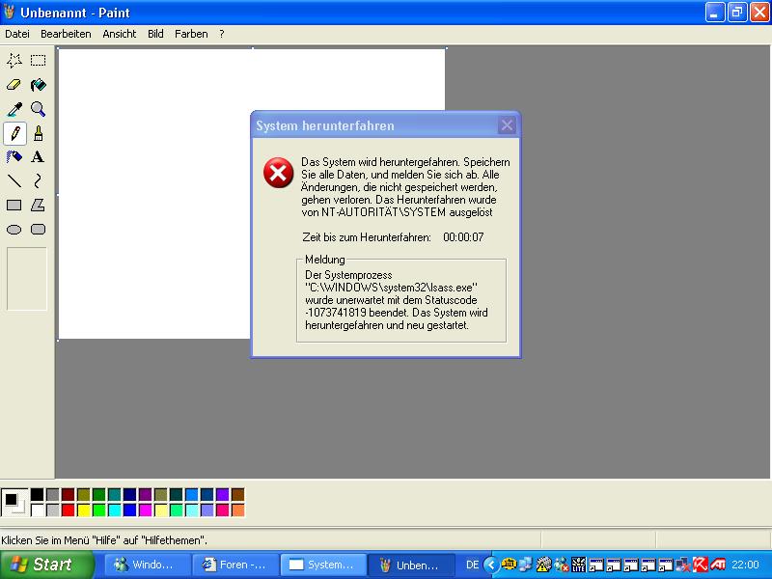Click the foreground/background color indicator box

pos(14,502)
